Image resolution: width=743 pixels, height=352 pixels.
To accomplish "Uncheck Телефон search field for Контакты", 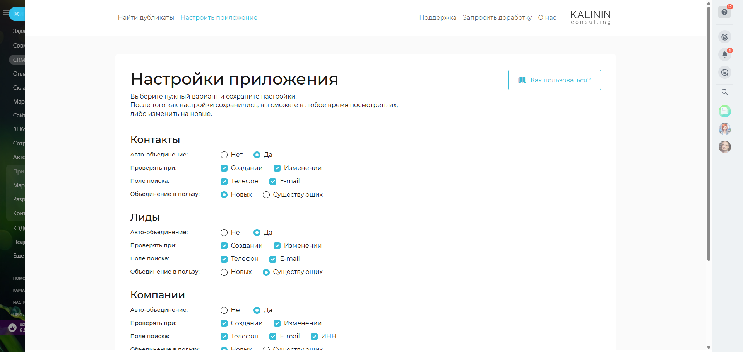I will tap(224, 182).
